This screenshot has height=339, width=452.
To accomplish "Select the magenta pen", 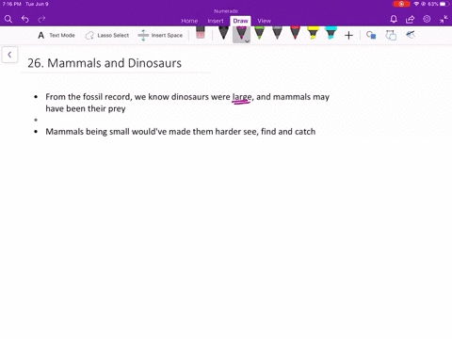I will click(x=241, y=33).
